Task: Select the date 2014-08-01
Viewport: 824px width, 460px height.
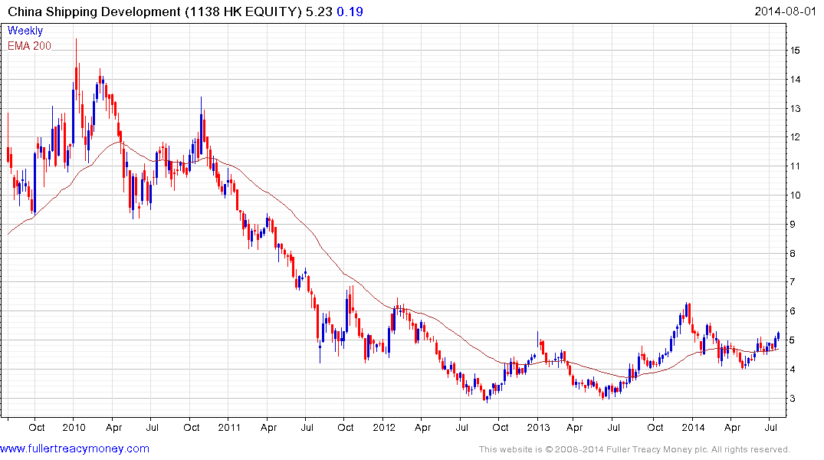Action: [785, 11]
